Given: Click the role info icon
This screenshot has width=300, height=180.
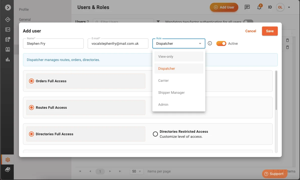Looking at the screenshot, I should coord(210,43).
